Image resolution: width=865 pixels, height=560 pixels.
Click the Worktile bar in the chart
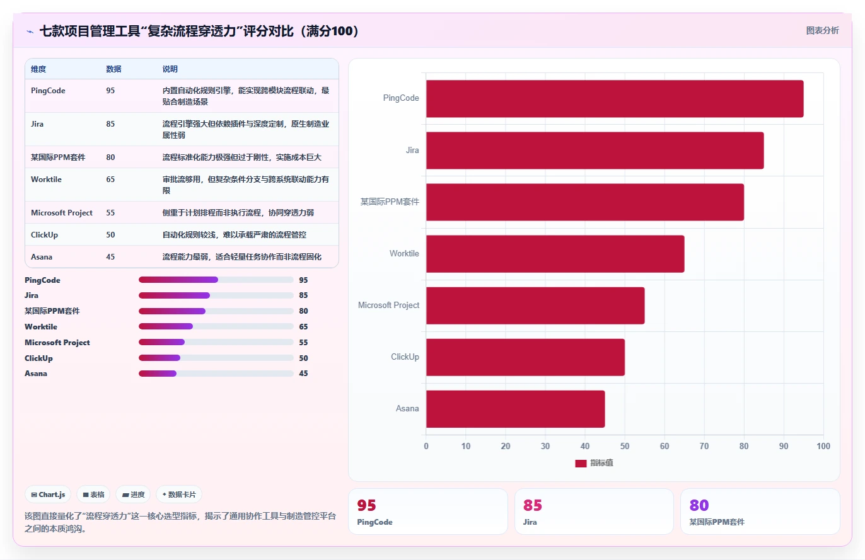click(x=555, y=253)
